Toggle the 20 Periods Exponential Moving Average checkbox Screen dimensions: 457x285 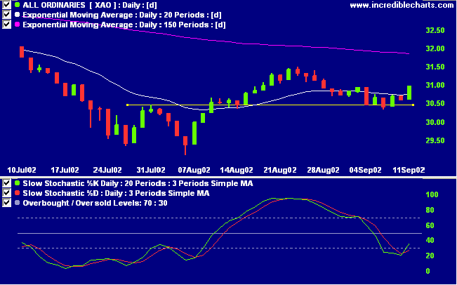pos(7,14)
